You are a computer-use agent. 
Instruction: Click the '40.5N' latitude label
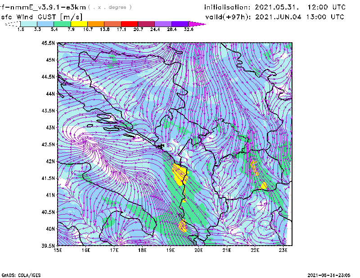(x=48, y=212)
